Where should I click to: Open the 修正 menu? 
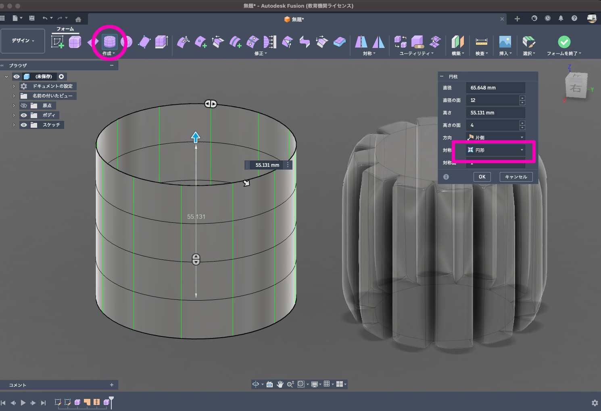pyautogui.click(x=261, y=54)
